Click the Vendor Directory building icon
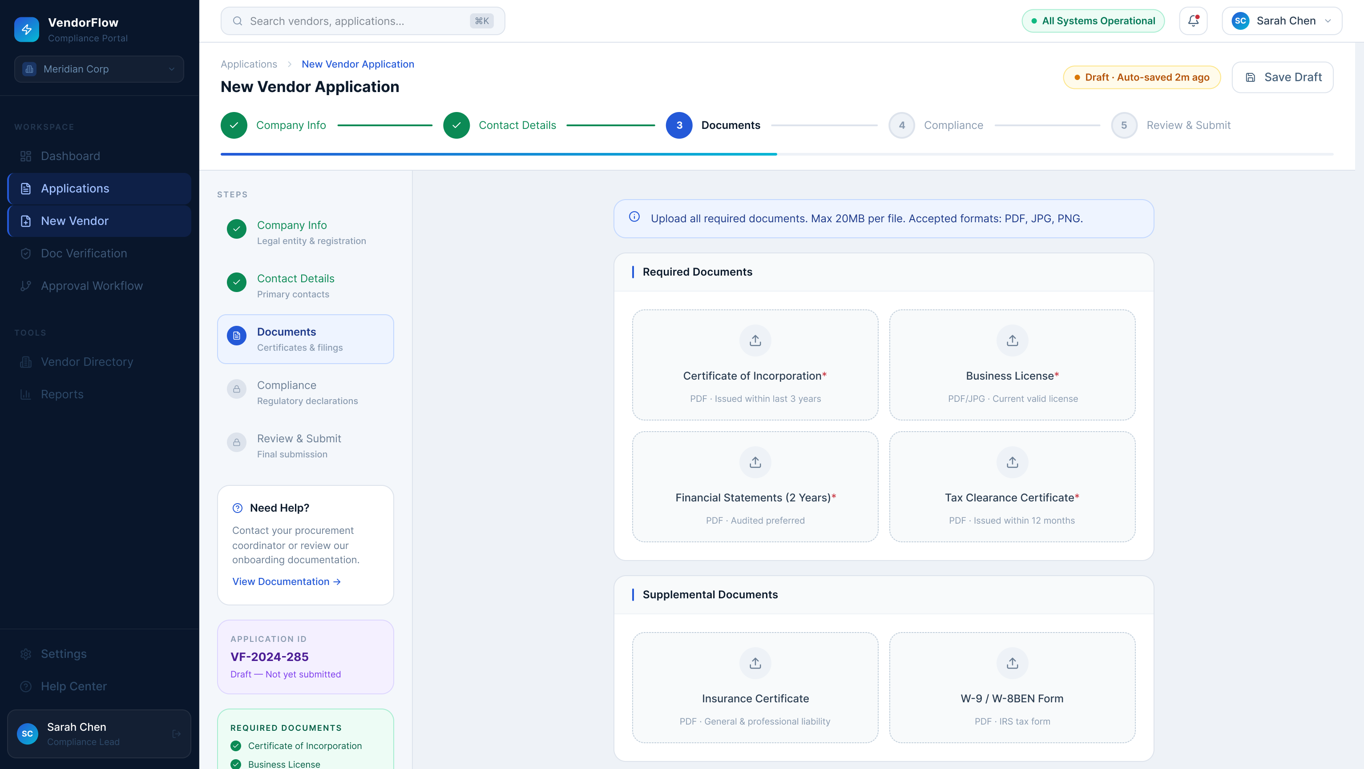The width and height of the screenshot is (1364, 769). (x=25, y=362)
